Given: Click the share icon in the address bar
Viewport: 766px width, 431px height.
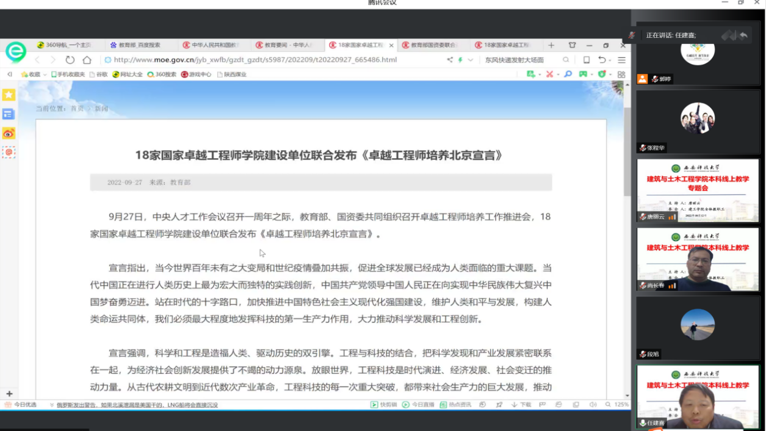Looking at the screenshot, I should pos(450,60).
